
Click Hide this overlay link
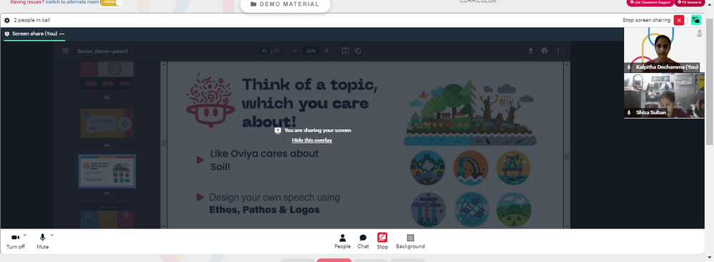[312, 141]
